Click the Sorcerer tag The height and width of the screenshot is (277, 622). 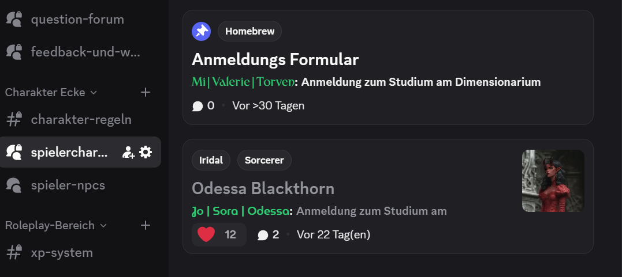[x=264, y=160]
